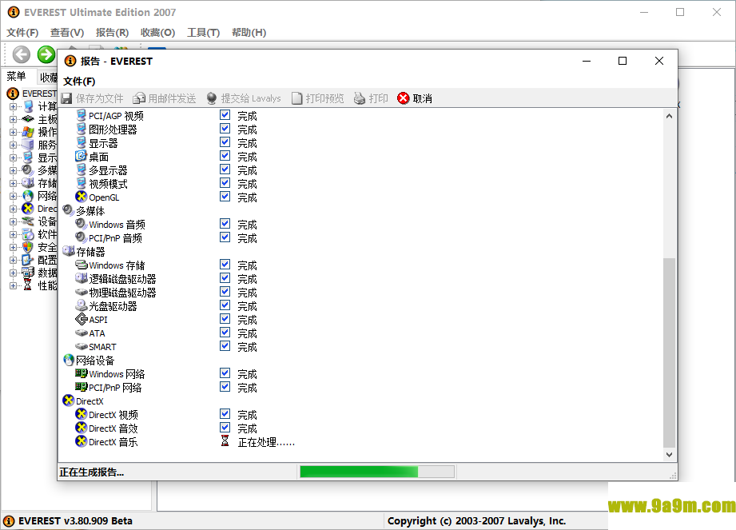
Task: Toggle the checkbox for Windows 网络
Action: 225,373
